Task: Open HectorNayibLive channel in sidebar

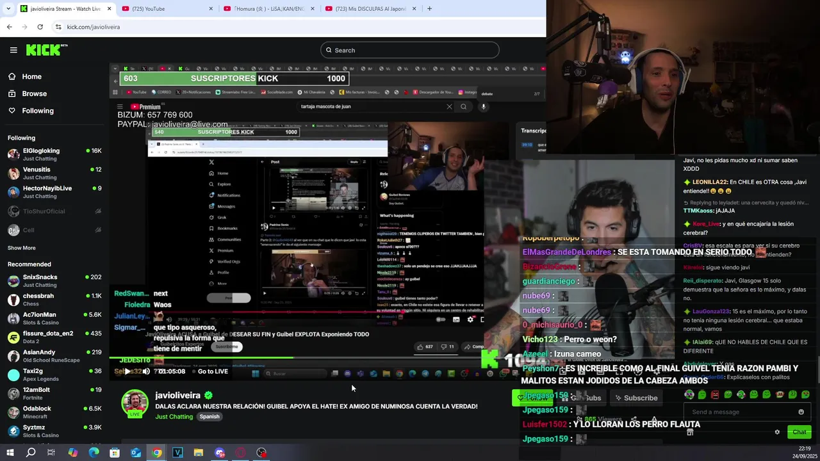Action: [54, 192]
